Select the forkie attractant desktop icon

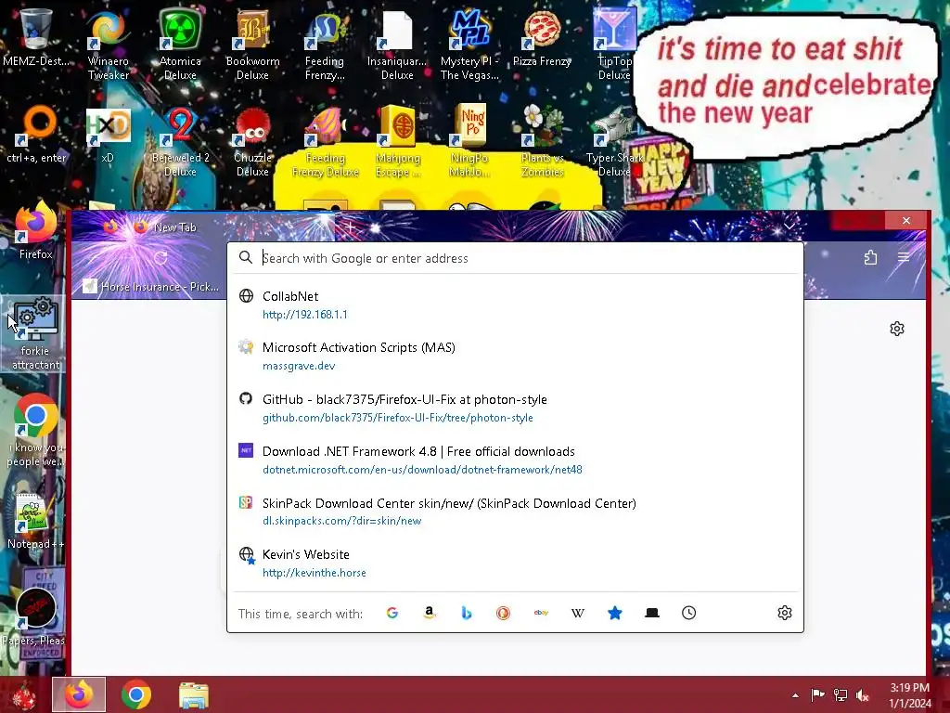point(35,333)
